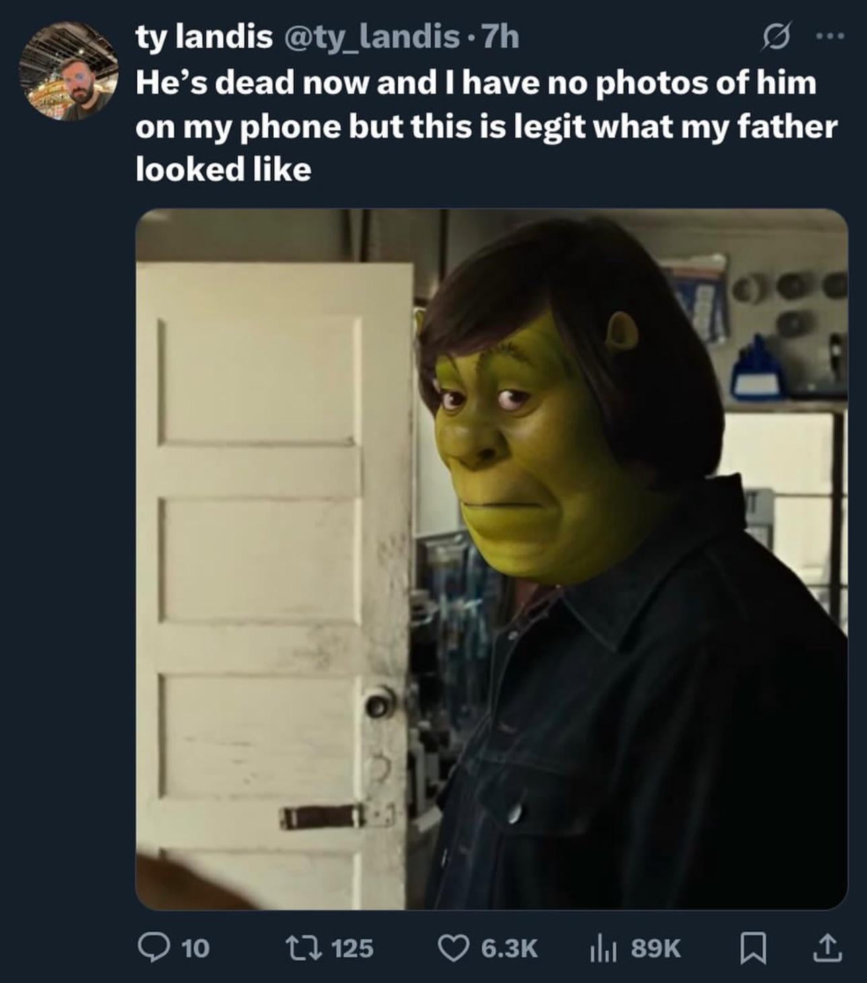This screenshot has width=867, height=983.
Task: Open ty landis profile picture
Action: pos(68,71)
